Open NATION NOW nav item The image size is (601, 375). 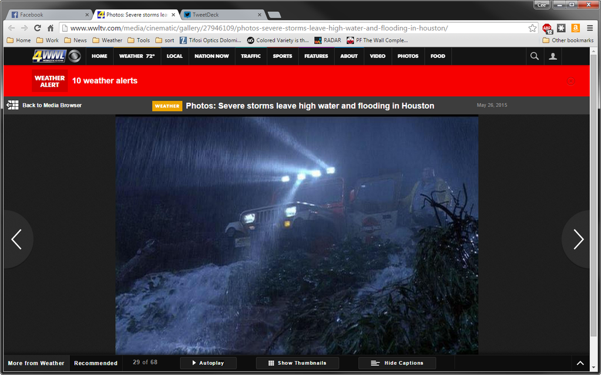[x=211, y=56]
